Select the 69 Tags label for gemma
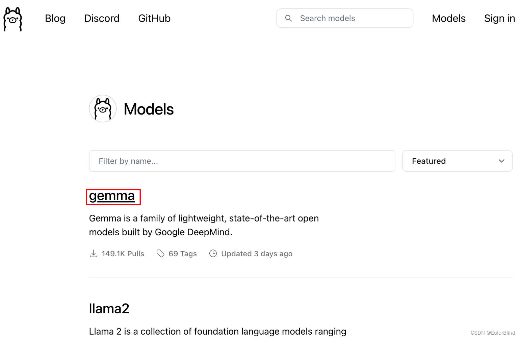This screenshot has width=520, height=338. [183, 254]
